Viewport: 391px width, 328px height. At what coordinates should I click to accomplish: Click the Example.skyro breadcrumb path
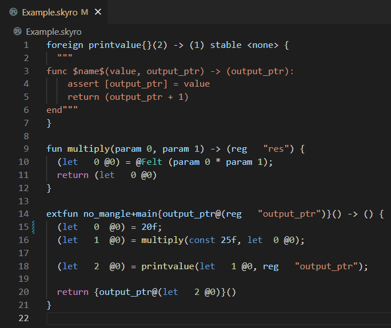(54, 32)
